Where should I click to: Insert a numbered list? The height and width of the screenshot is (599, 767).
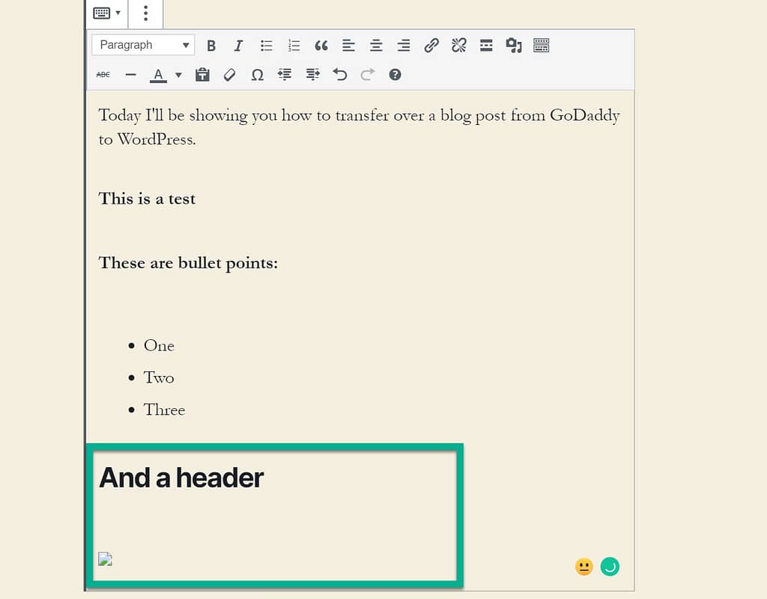(294, 46)
